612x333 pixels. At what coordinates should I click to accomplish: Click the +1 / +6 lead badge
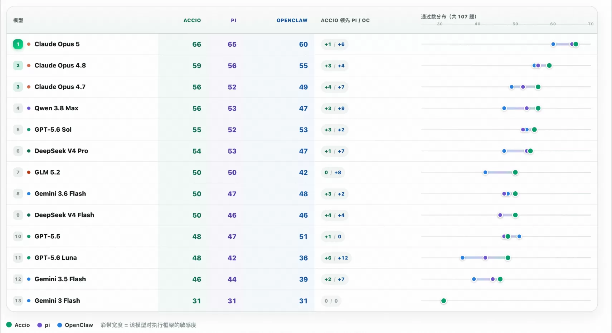coord(335,44)
